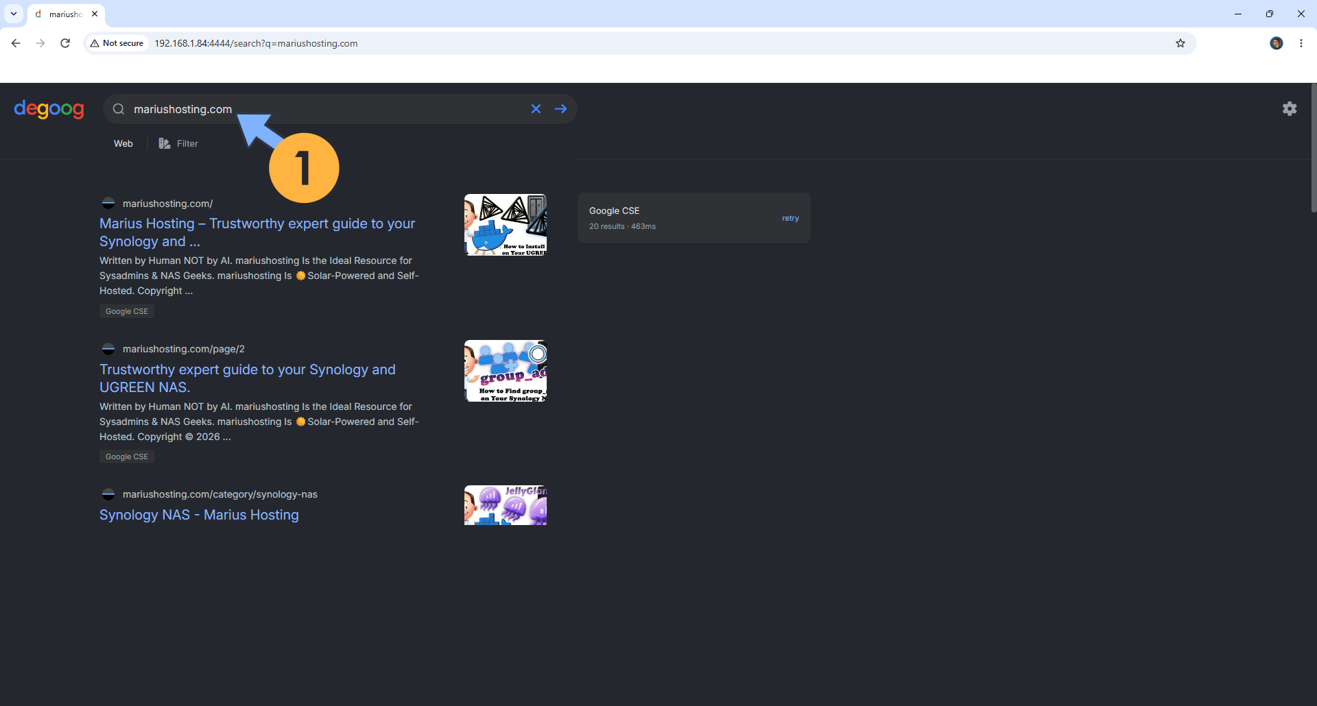Image resolution: width=1317 pixels, height=706 pixels.
Task: Go back in browser history
Action: click(x=16, y=43)
